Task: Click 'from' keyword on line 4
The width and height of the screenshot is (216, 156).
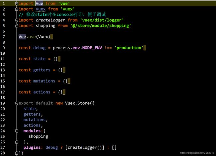Action: [72, 20]
